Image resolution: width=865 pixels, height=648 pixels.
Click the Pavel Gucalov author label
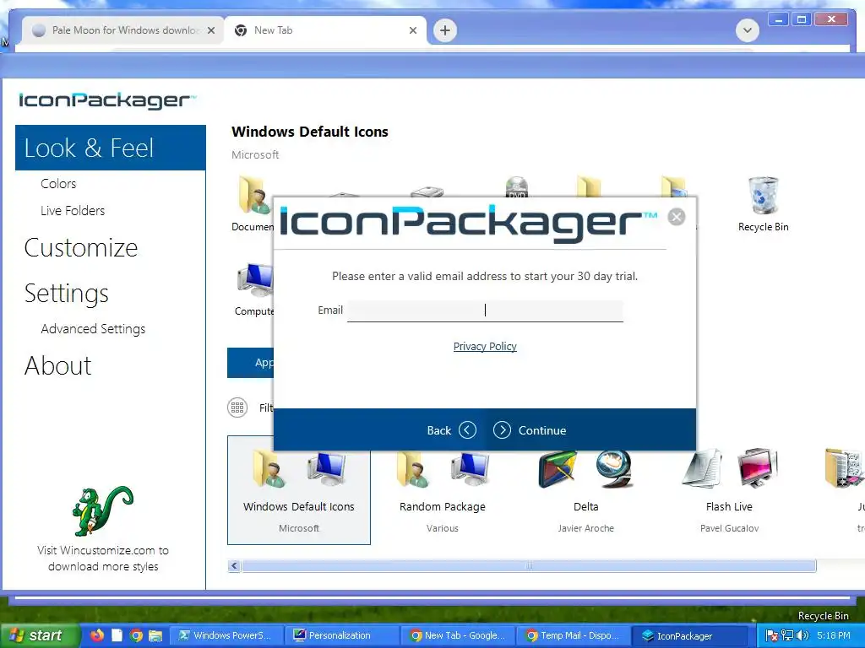click(729, 528)
